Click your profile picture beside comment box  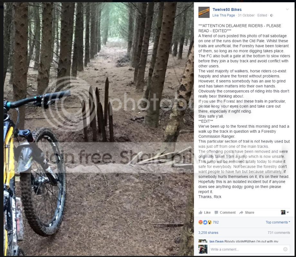(x=203, y=249)
